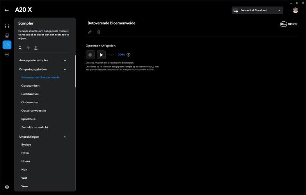Collapse the Uitdrukkingen section
306x195 pixels.
(x=65, y=137)
